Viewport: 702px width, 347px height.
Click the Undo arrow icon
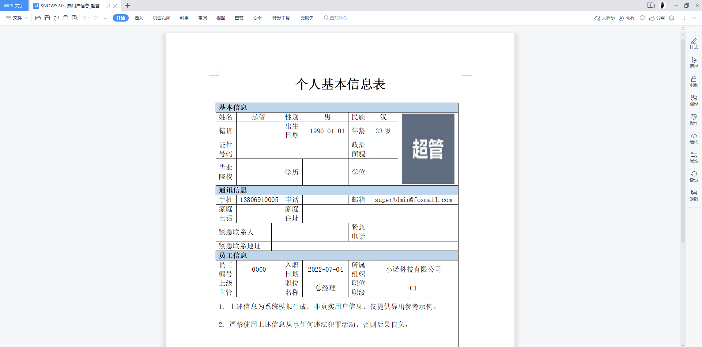coord(84,18)
